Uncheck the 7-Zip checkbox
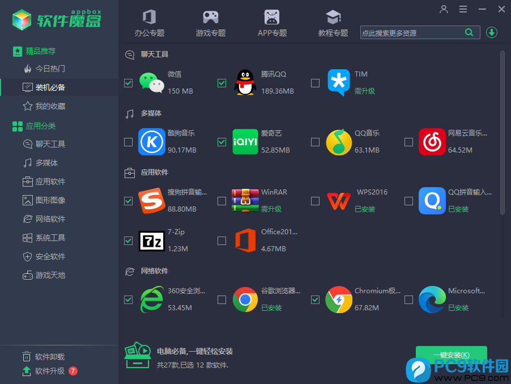The height and width of the screenshot is (384, 511). click(129, 240)
